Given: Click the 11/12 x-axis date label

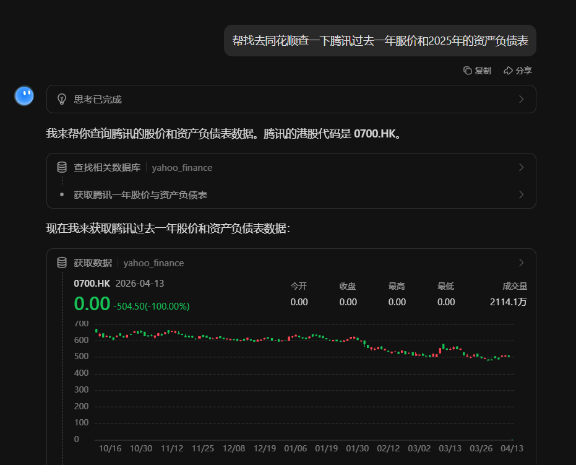Looking at the screenshot, I should (172, 448).
